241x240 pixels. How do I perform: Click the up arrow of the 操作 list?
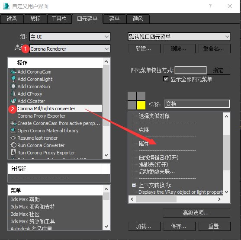[x=106, y=61]
